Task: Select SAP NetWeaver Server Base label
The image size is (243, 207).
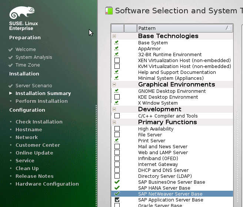Action: [170, 194]
